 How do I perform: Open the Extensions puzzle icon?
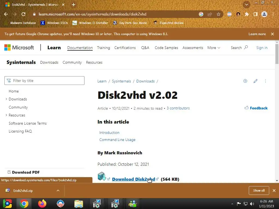pos(247,14)
